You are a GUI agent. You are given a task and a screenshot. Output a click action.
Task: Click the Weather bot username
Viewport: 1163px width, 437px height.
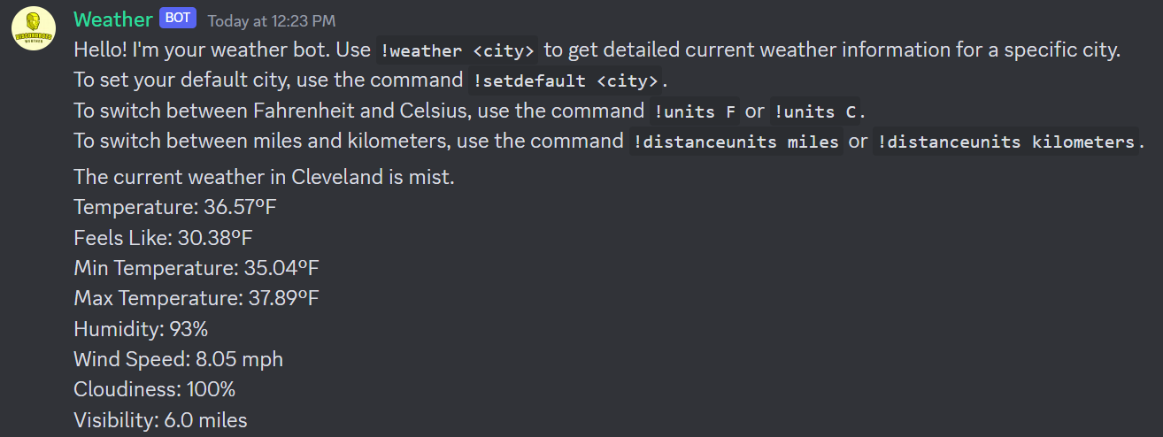(x=113, y=19)
